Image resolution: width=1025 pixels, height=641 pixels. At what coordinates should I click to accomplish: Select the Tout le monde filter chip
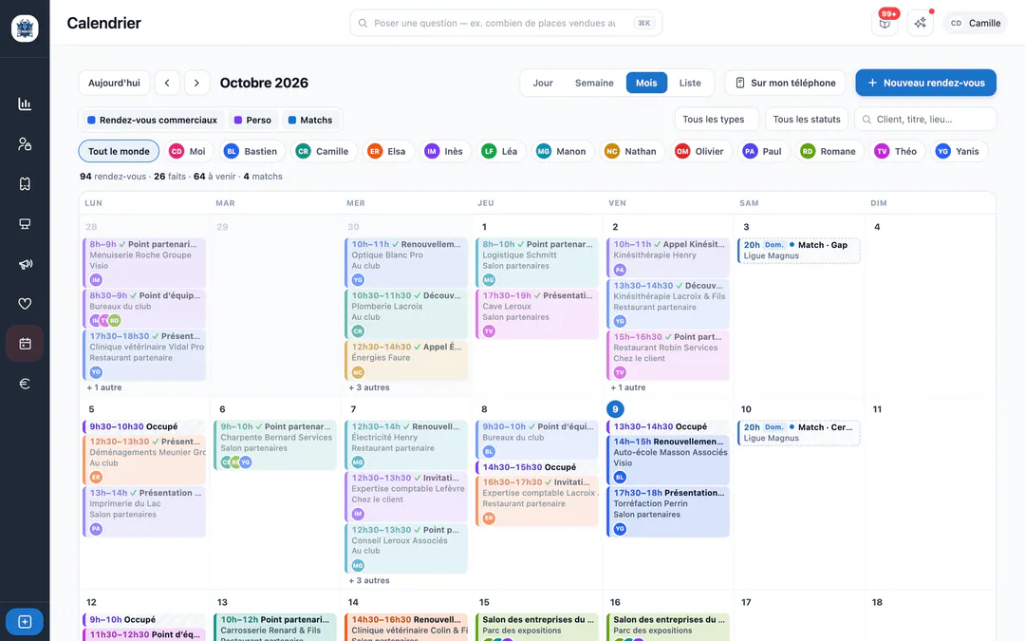[x=119, y=151]
